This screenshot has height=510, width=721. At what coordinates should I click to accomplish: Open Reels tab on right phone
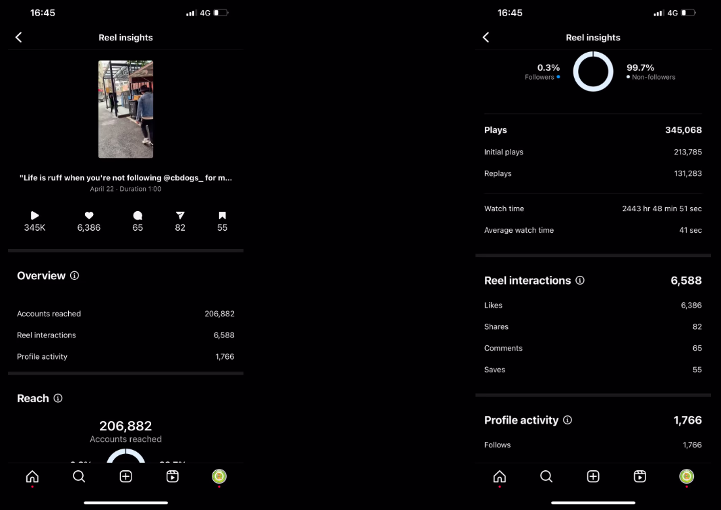(x=639, y=476)
